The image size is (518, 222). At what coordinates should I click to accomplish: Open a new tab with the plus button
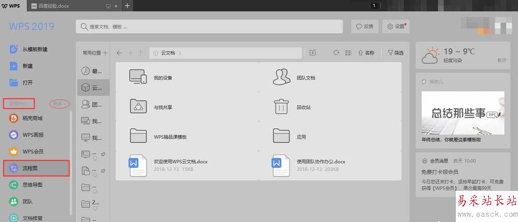(x=127, y=6)
